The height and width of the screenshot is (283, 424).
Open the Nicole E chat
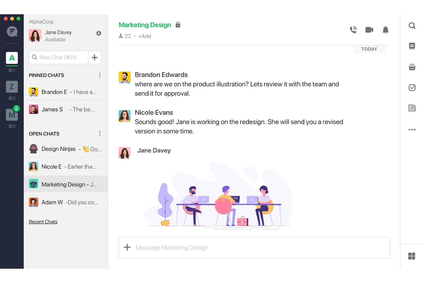pos(66,167)
